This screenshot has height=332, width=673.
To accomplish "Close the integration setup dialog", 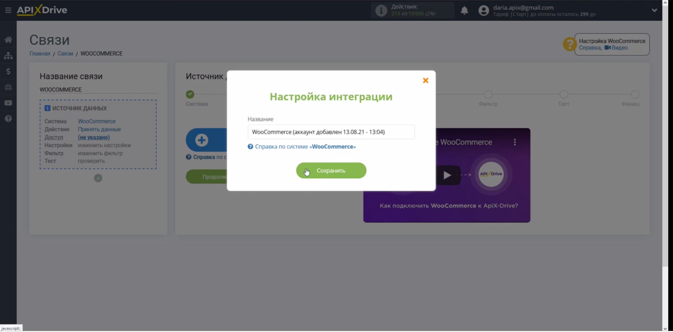I will (x=425, y=80).
